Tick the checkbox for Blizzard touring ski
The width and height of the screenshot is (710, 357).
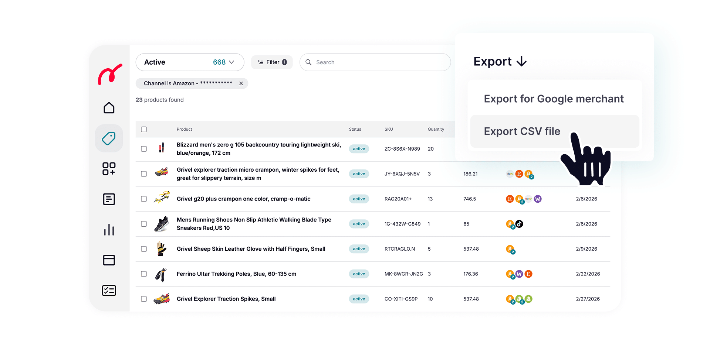[144, 149]
